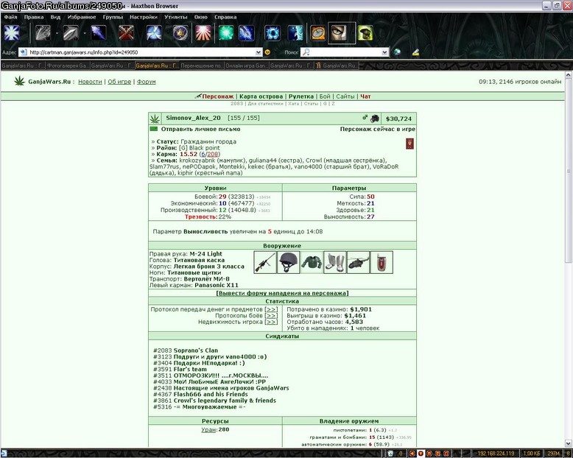Open the Настройки menu
This screenshot has height=458, width=573.
click(144, 17)
